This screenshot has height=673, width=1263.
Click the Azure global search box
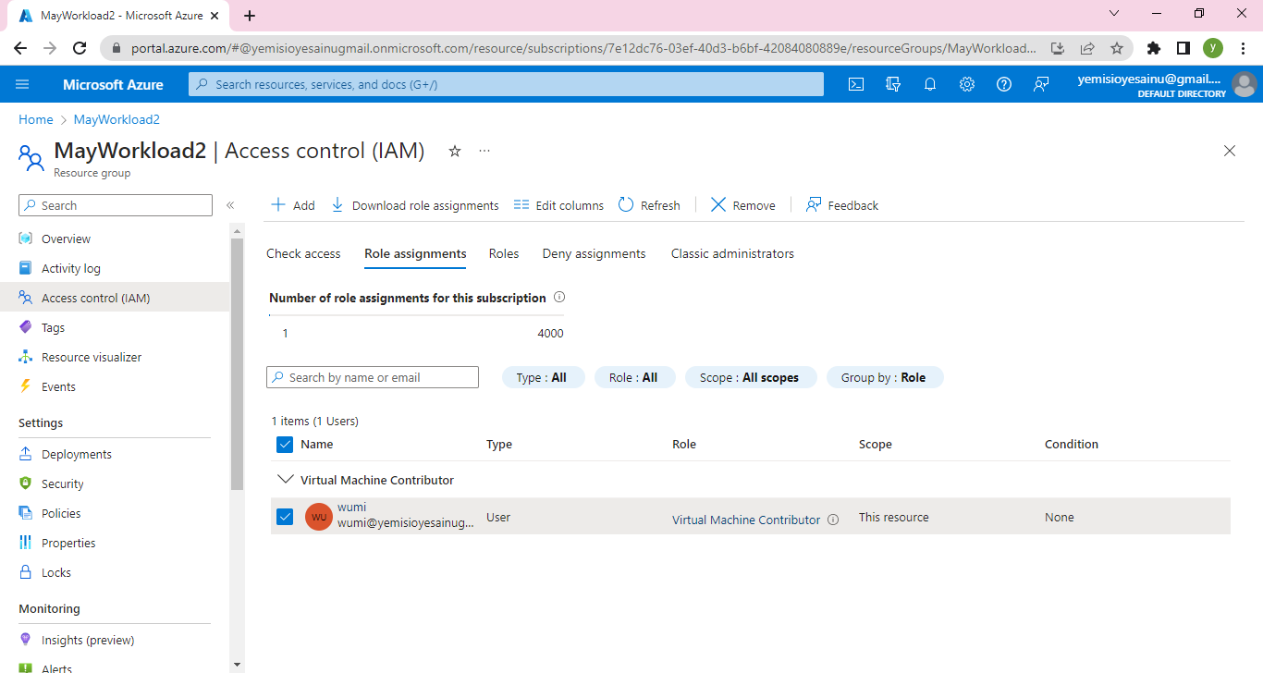506,84
